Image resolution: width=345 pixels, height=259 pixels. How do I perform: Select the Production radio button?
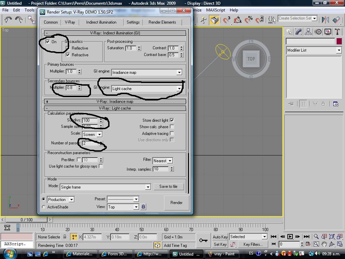(x=43, y=199)
